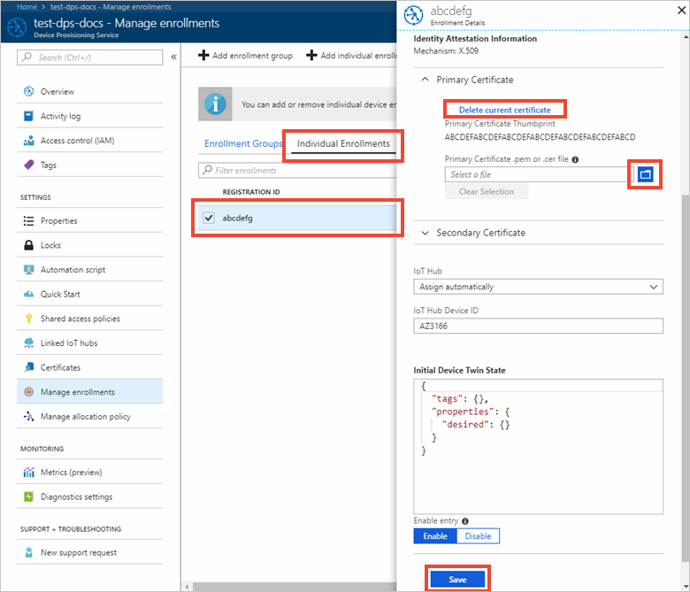Viewport: 690px width, 592px height.
Task: Click the REGISTRATION ID column header
Action: [x=251, y=192]
